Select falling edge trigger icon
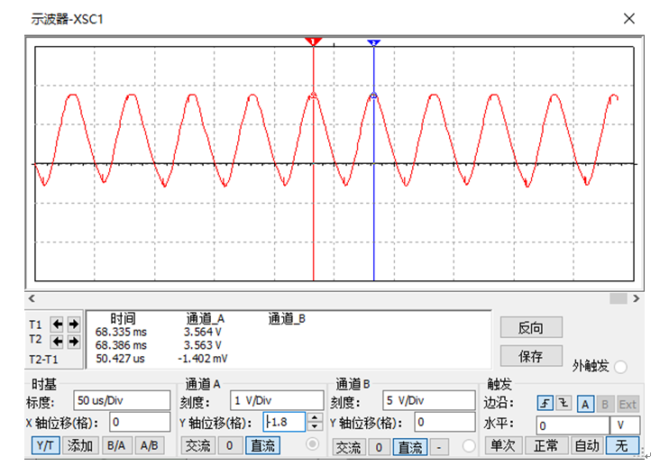669x466 pixels. (564, 403)
